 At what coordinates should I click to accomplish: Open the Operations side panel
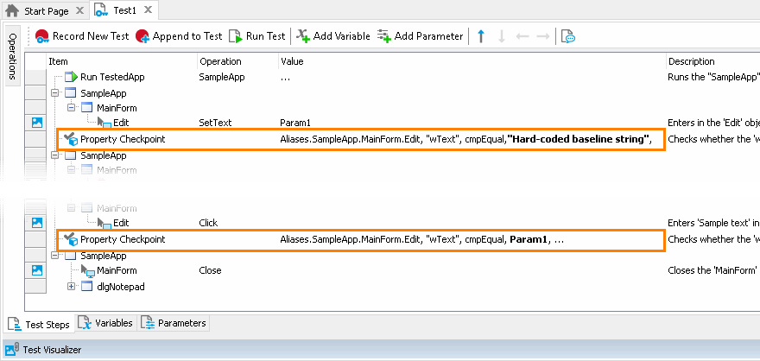13,56
